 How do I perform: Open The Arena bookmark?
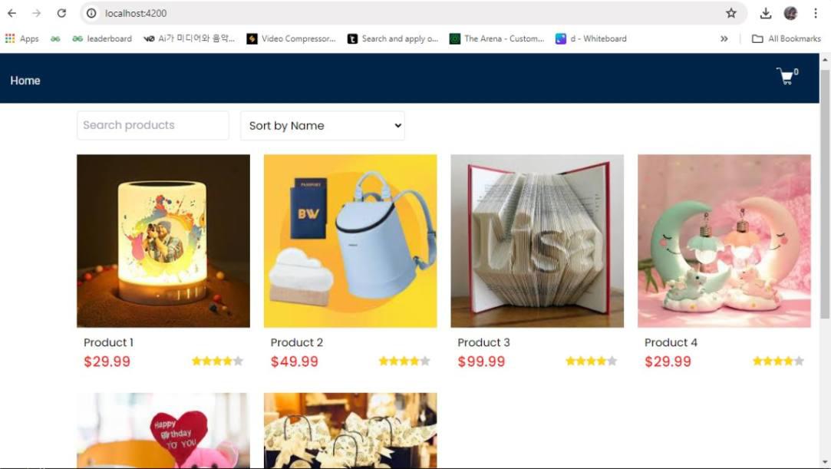click(496, 38)
